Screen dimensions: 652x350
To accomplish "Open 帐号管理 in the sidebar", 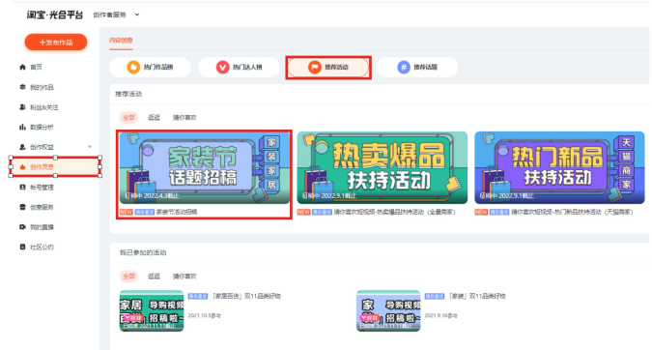I will tap(37, 188).
